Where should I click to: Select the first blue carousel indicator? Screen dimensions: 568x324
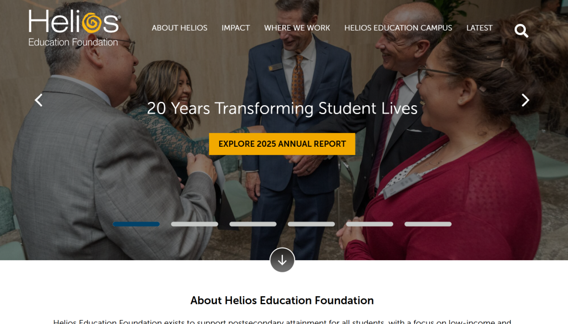[136, 224]
